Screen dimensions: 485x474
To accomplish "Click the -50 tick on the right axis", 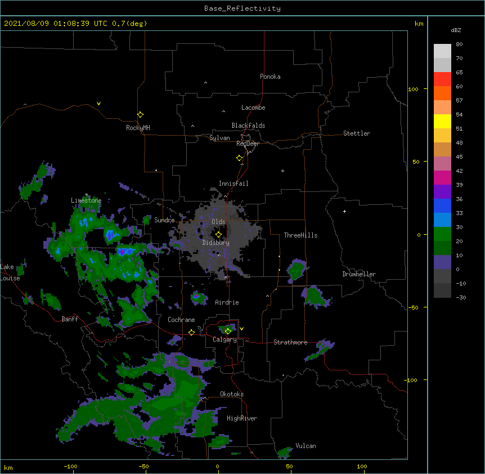I will click(x=413, y=307).
